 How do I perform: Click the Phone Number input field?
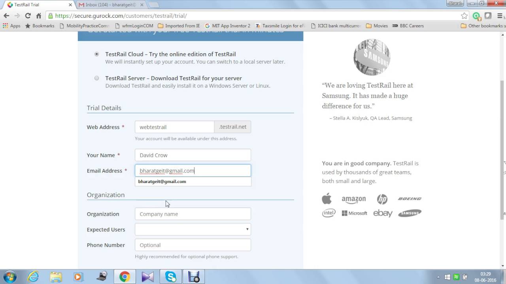click(x=193, y=245)
